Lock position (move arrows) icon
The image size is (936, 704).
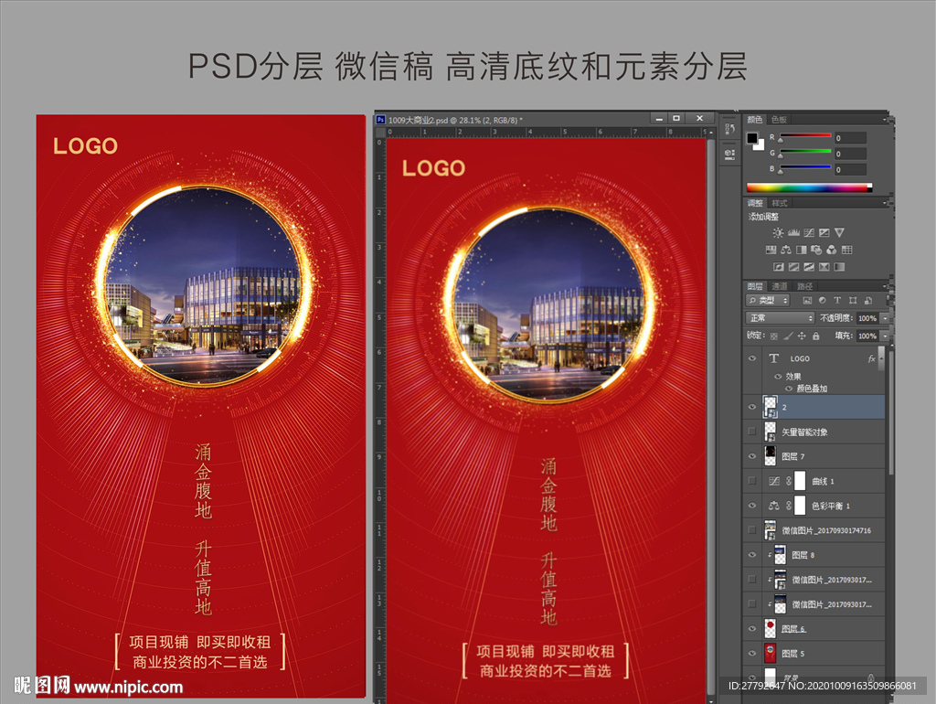(x=802, y=336)
